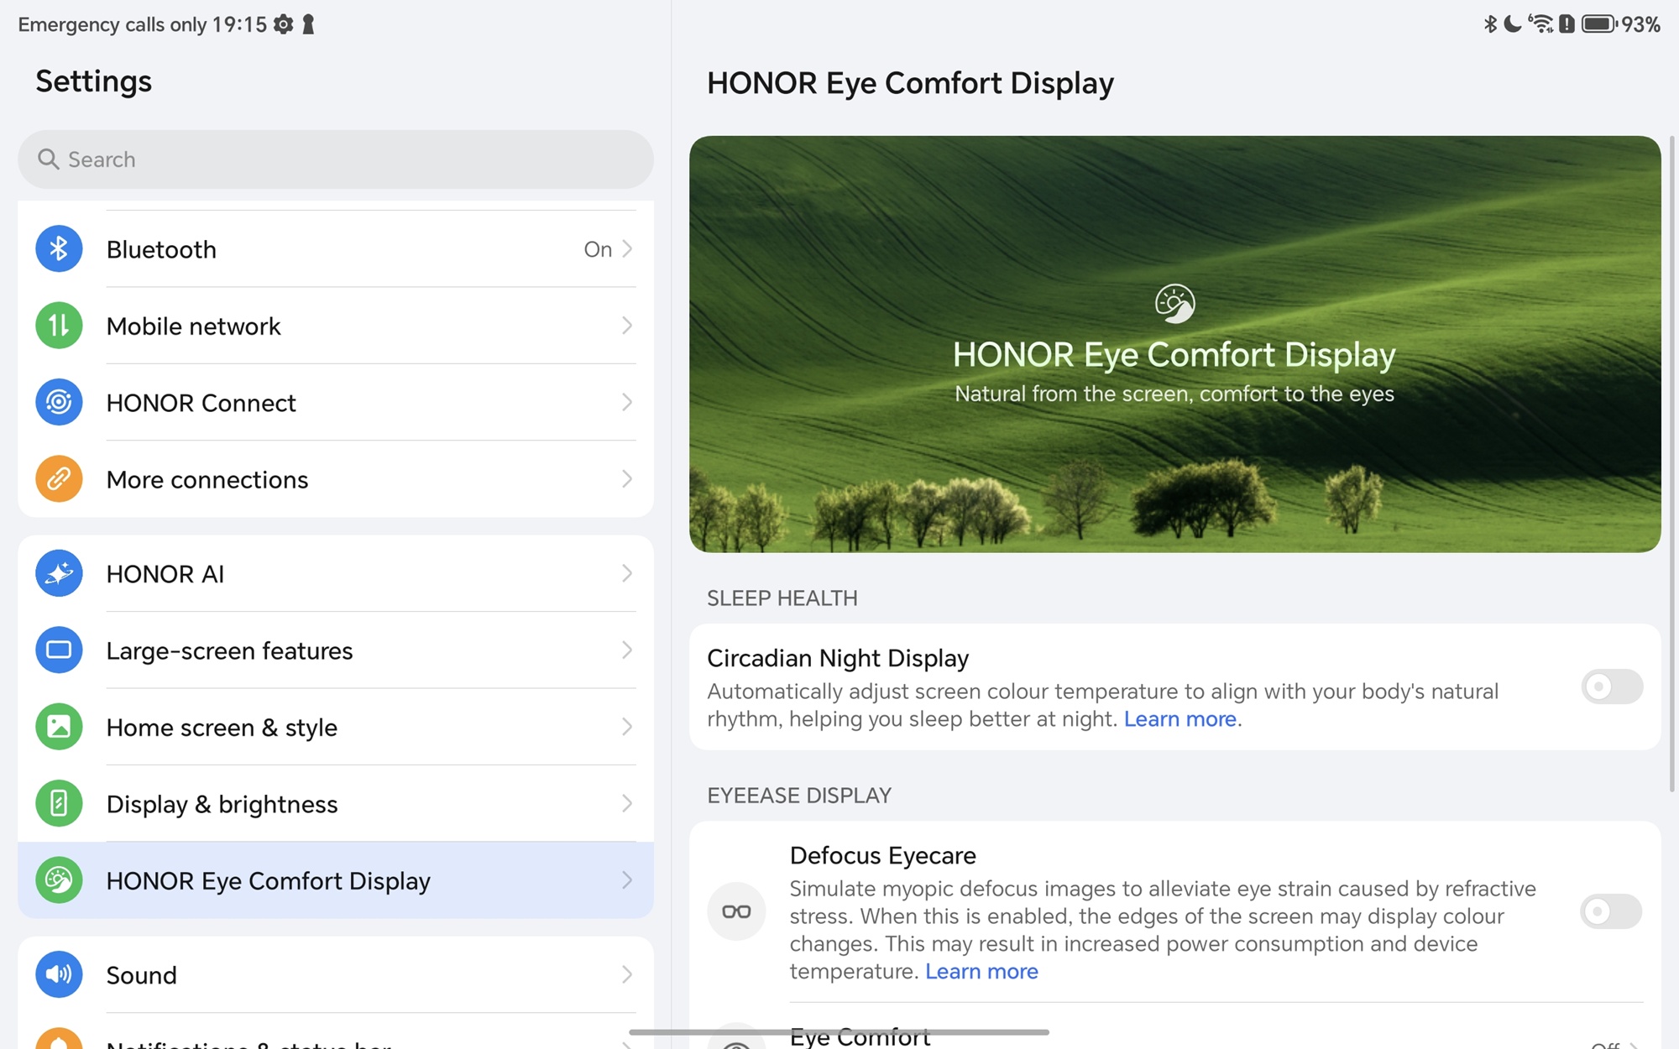Enable the Circadian Night Display switch

pyautogui.click(x=1611, y=687)
